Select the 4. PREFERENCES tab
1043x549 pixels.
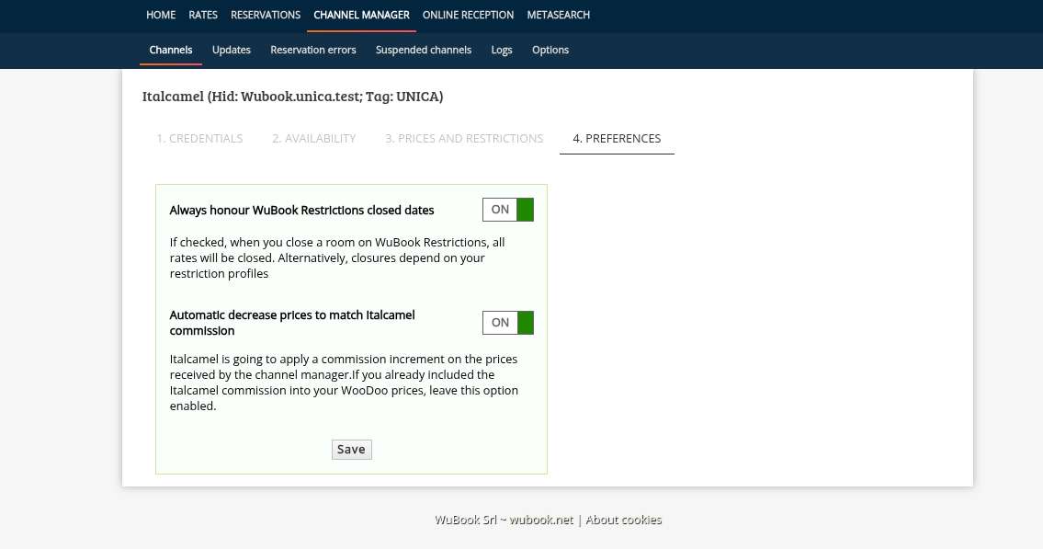(617, 138)
